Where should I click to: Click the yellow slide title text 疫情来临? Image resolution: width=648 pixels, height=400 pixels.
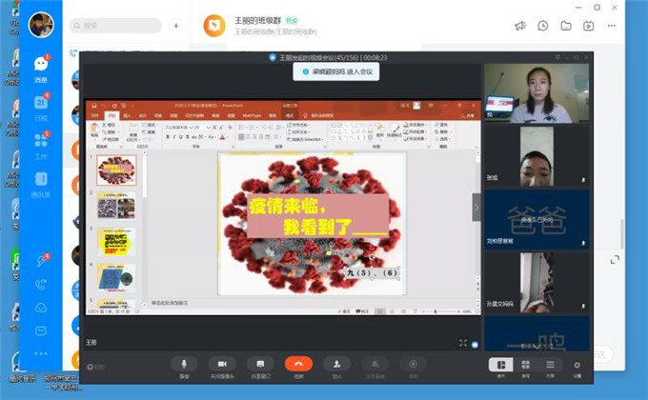(288, 206)
